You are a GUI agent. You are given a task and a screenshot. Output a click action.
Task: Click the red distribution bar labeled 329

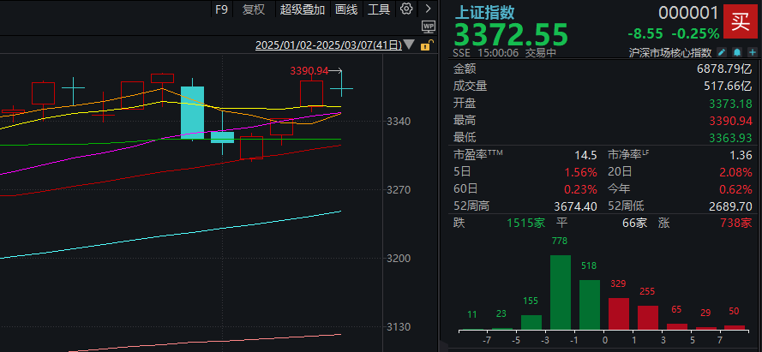click(x=619, y=313)
